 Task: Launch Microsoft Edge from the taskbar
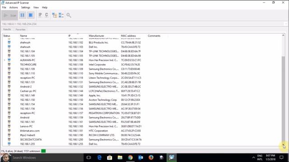(99, 157)
